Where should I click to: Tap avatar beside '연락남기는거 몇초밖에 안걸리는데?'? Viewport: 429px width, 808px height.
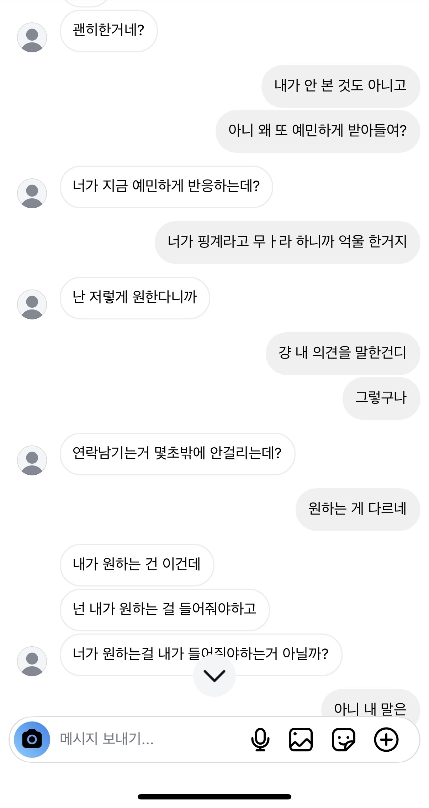tap(32, 460)
